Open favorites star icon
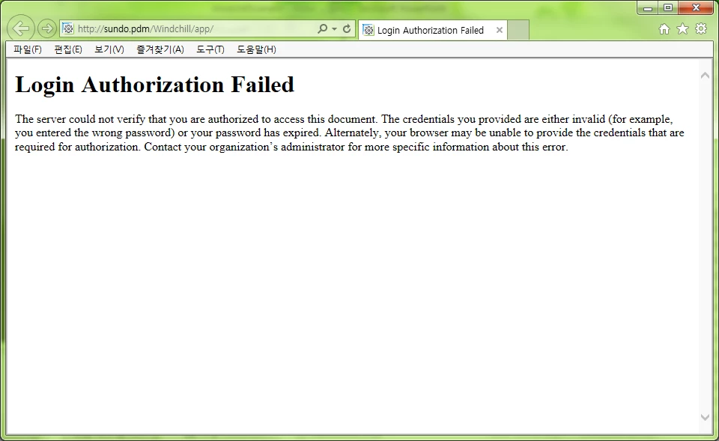Image resolution: width=719 pixels, height=441 pixels. (x=683, y=29)
